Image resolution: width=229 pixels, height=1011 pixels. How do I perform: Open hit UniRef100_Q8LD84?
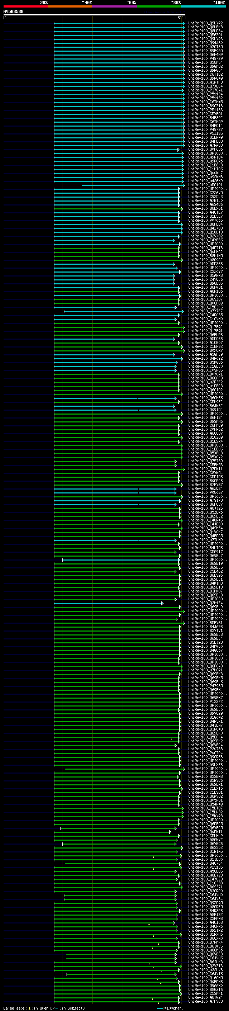point(205,31)
